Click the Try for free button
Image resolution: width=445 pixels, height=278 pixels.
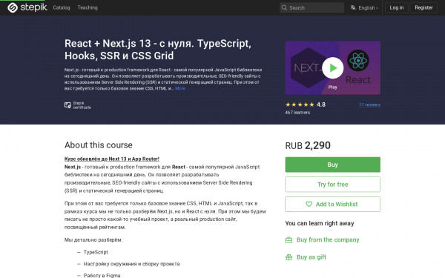pos(332,185)
